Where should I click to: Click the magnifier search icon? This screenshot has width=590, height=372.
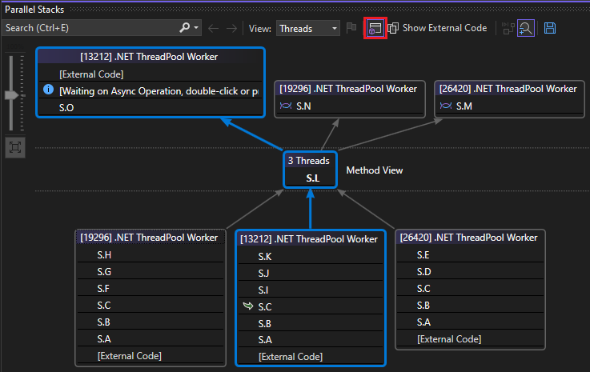184,27
